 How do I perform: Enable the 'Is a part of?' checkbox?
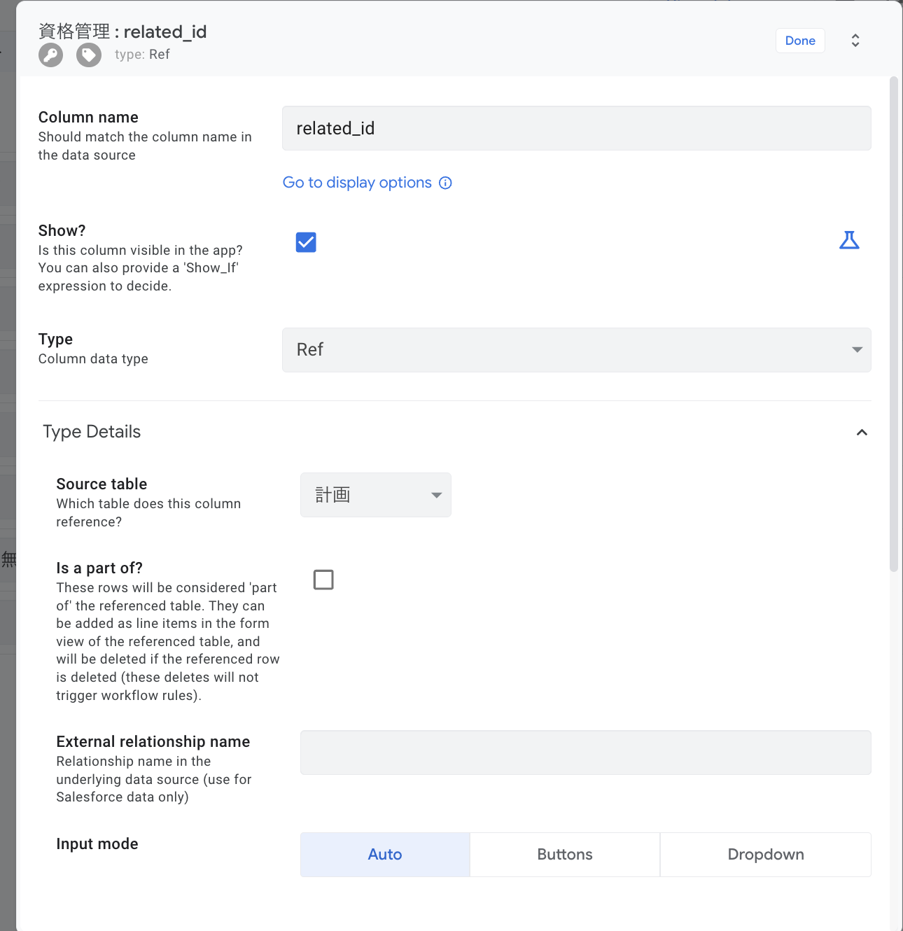tap(323, 580)
